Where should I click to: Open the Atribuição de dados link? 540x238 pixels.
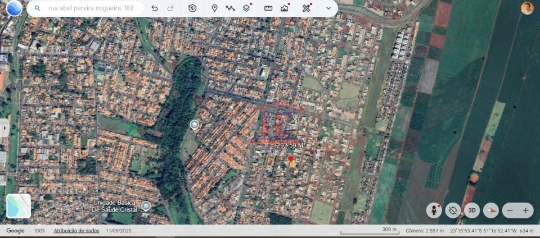(x=76, y=231)
